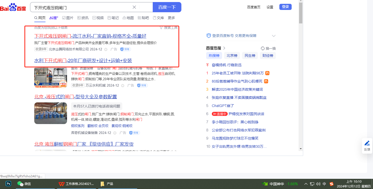
Task: Open result 水利下开式闸门-20年厂商研发
Action: [83, 61]
